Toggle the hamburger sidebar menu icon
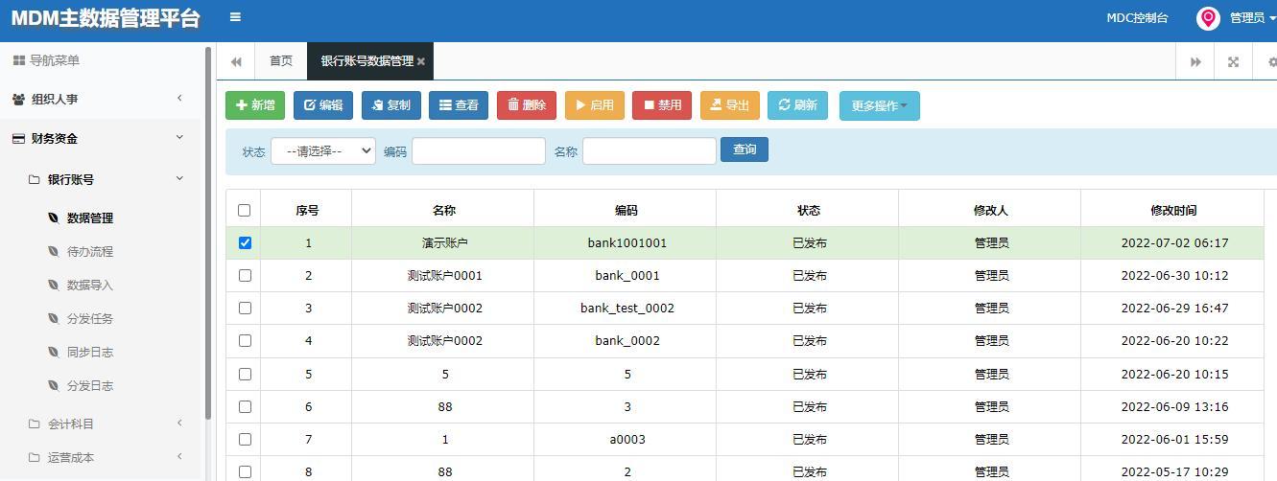 coord(235,16)
